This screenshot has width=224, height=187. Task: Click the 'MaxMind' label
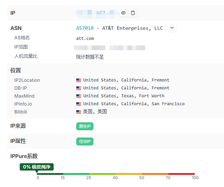coord(24,96)
